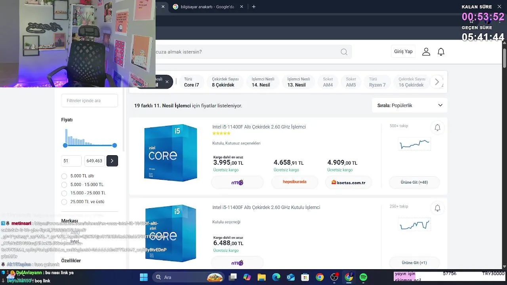Open Intel i5-11400F Altı Çekirdek 2.60 GHz İşlemci title
This screenshot has height=285, width=507.
(259, 127)
